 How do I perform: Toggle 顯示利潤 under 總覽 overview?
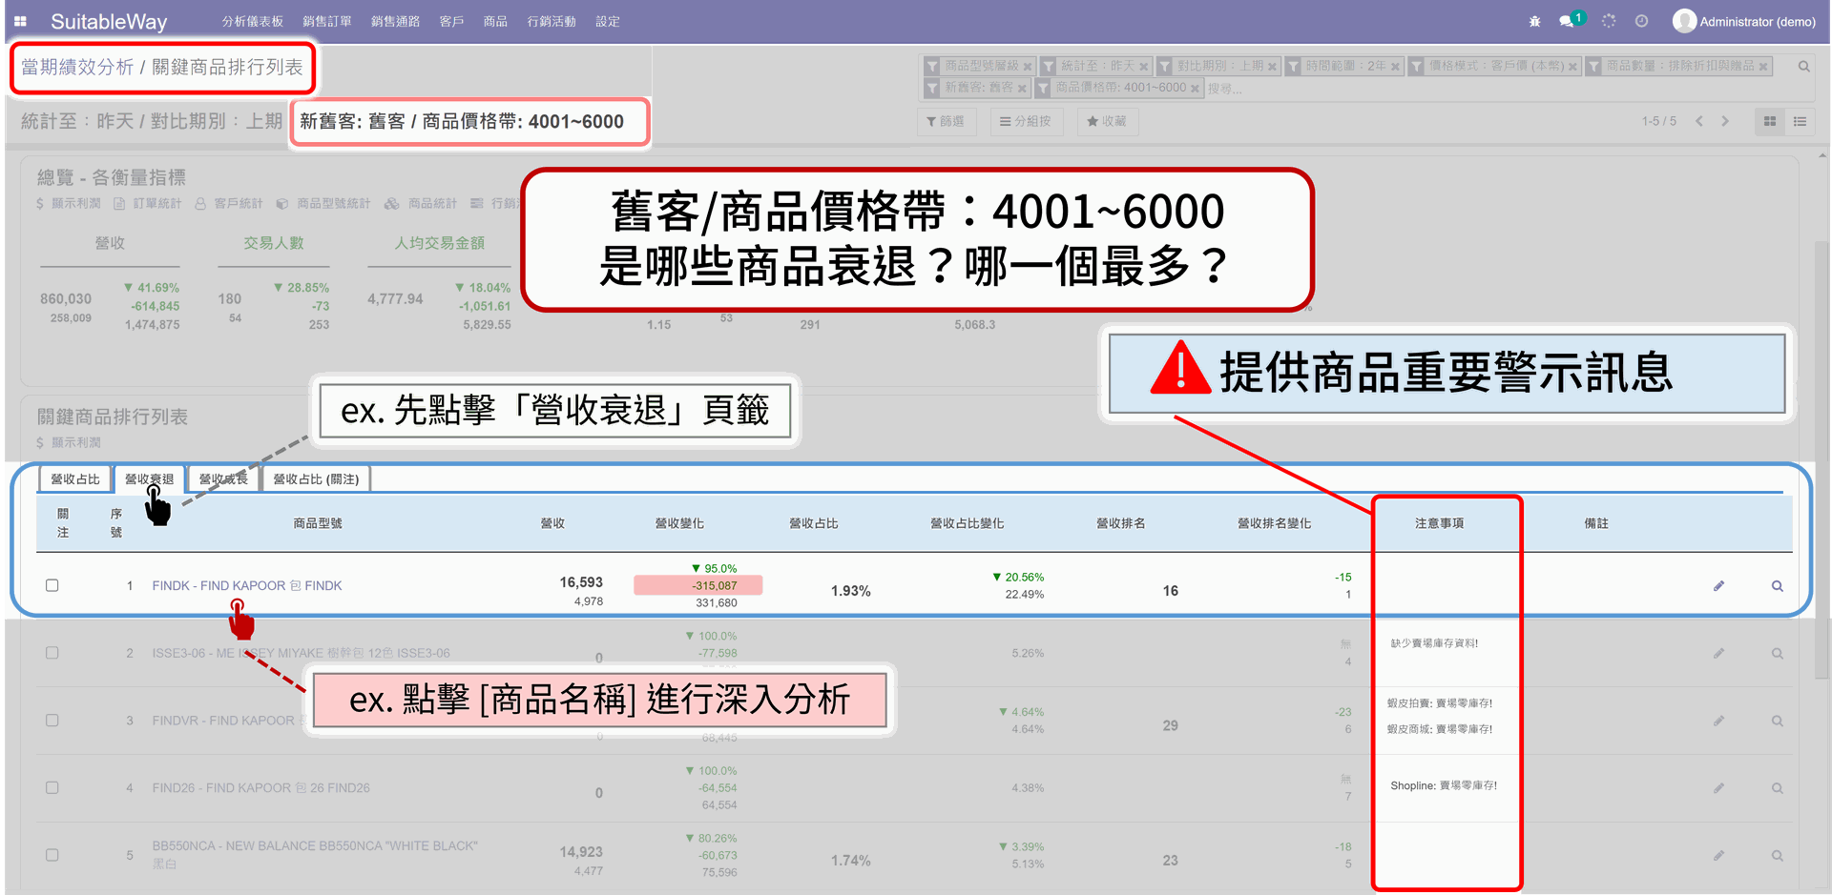pyautogui.click(x=68, y=203)
